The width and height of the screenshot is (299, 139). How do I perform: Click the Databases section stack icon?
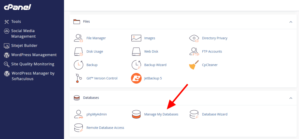pyautogui.click(x=77, y=98)
